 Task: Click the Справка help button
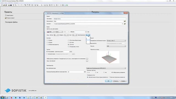123,81
